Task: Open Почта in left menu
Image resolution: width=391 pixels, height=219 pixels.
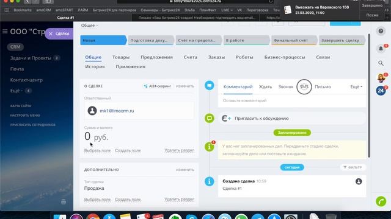Action: 17,69
